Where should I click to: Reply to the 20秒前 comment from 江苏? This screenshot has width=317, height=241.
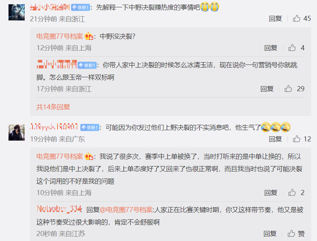click(x=270, y=234)
